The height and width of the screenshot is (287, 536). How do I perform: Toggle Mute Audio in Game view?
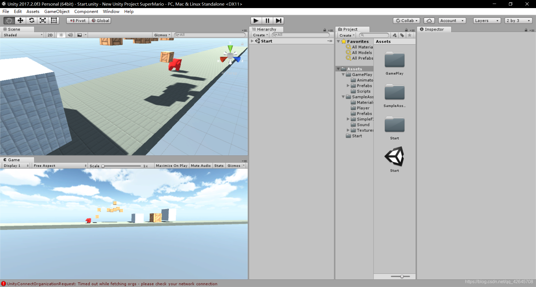pos(201,166)
